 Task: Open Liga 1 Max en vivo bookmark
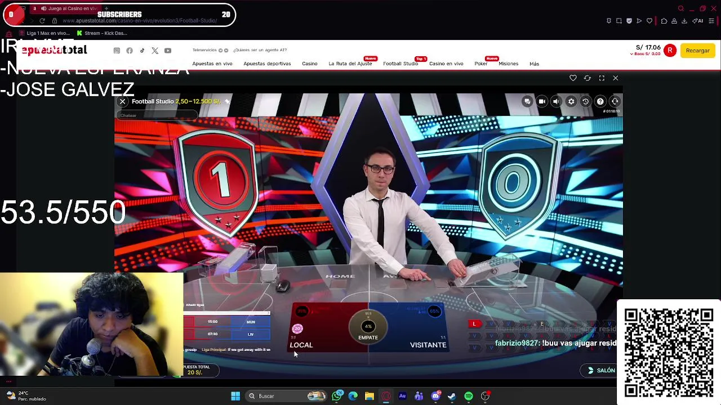44,33
